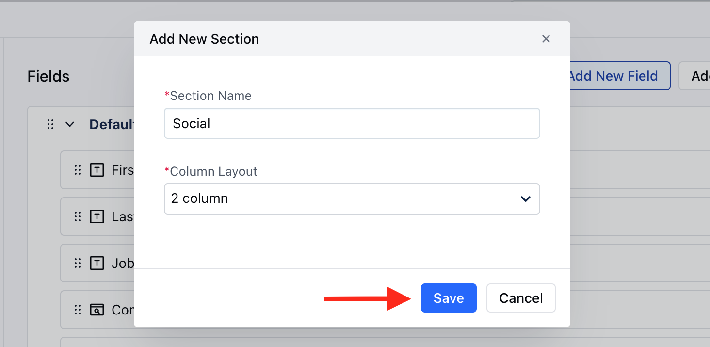Screen dimensions: 710x347
Task: Click the Add New Field button
Action: pos(620,76)
